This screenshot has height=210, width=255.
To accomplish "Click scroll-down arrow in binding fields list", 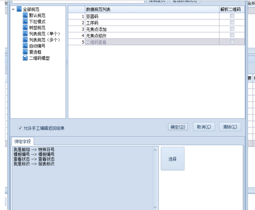I will (155, 207).
